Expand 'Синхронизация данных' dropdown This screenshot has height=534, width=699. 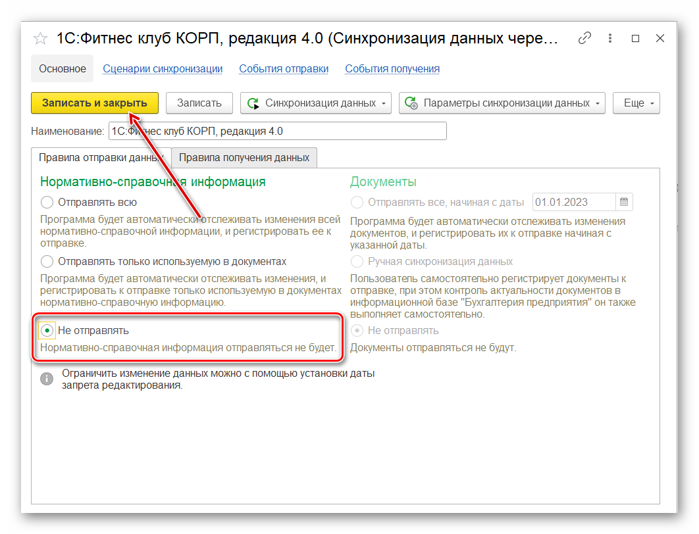click(x=316, y=103)
